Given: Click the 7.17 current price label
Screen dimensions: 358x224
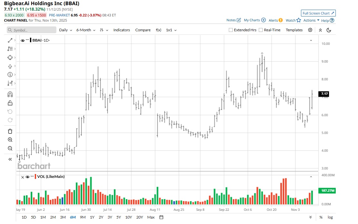Looking at the screenshot, I should 324,93.
